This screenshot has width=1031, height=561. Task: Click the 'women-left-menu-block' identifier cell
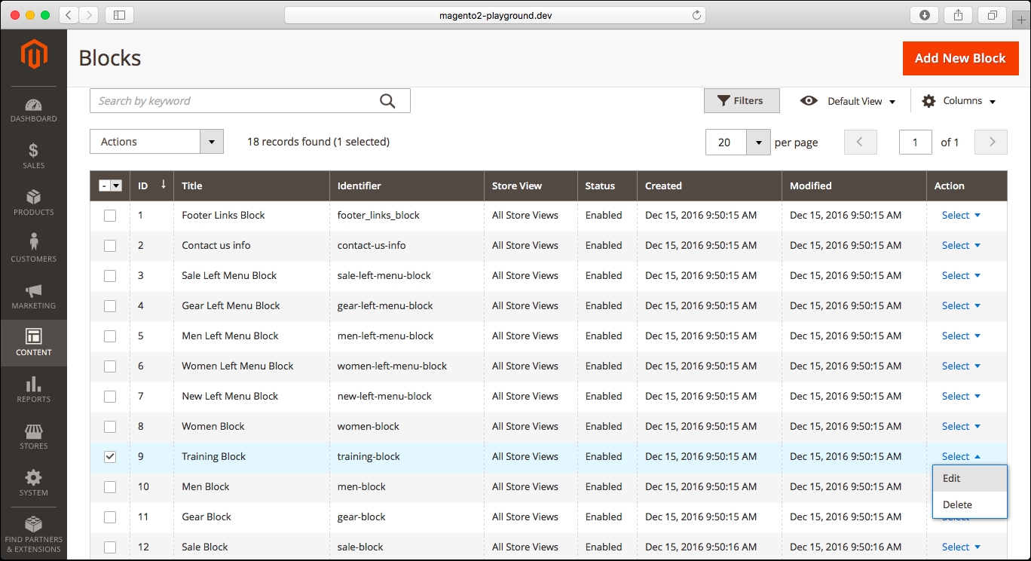click(392, 366)
